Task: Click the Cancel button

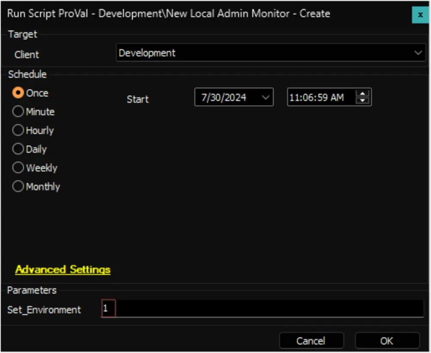Action: 311,341
